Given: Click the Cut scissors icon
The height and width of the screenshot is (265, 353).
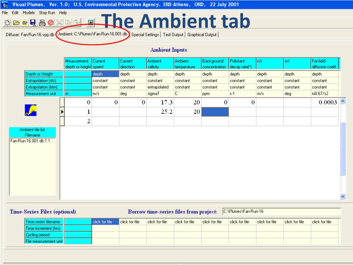Looking at the screenshot, I should tap(59, 22).
